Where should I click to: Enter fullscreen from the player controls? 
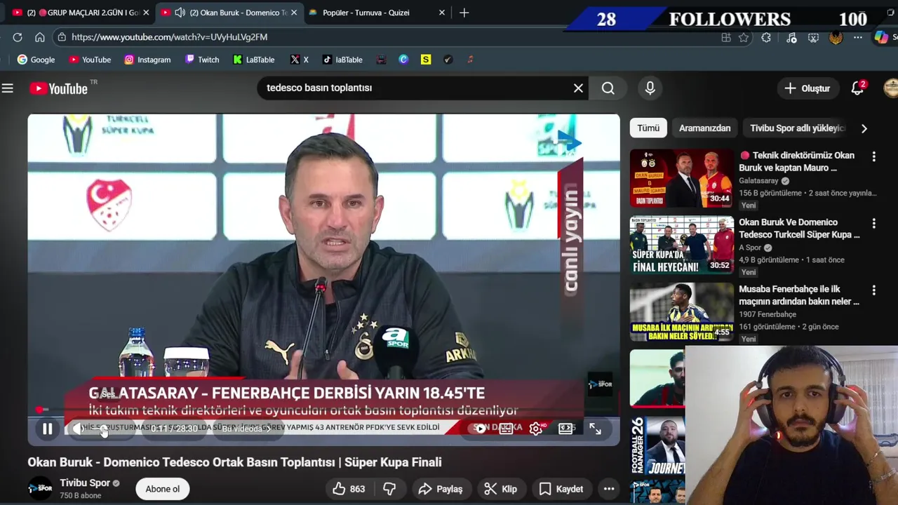pos(595,429)
